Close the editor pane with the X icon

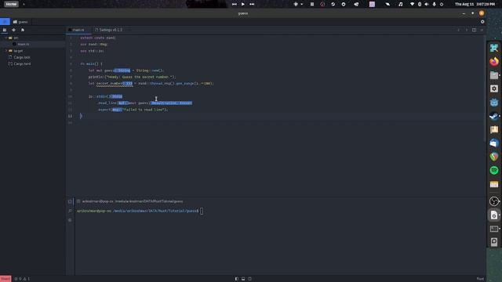point(482,30)
